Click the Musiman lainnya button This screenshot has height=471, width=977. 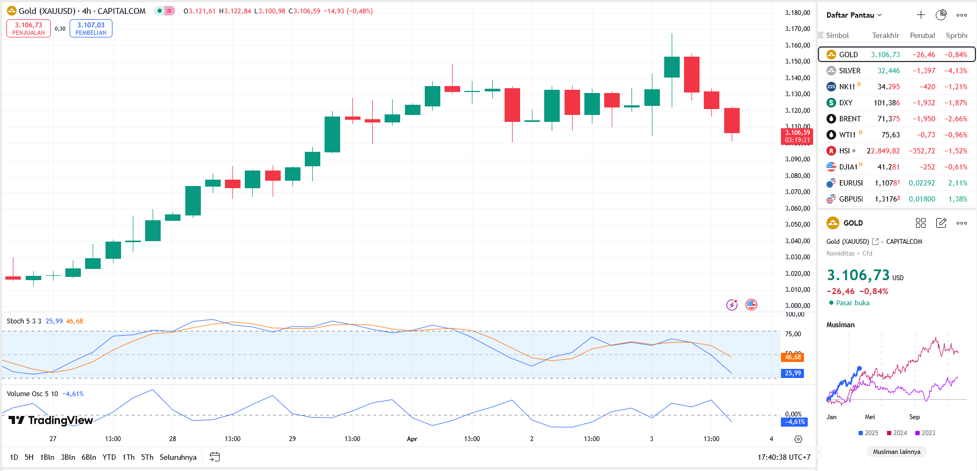[897, 452]
